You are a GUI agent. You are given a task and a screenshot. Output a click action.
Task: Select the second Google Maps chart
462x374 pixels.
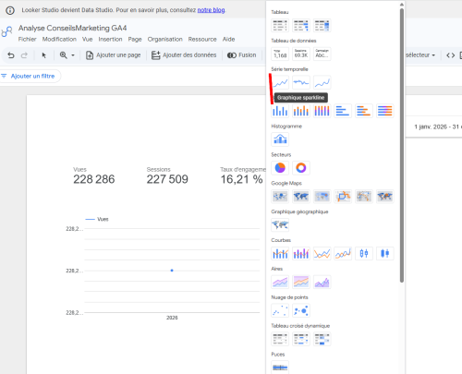click(x=301, y=197)
